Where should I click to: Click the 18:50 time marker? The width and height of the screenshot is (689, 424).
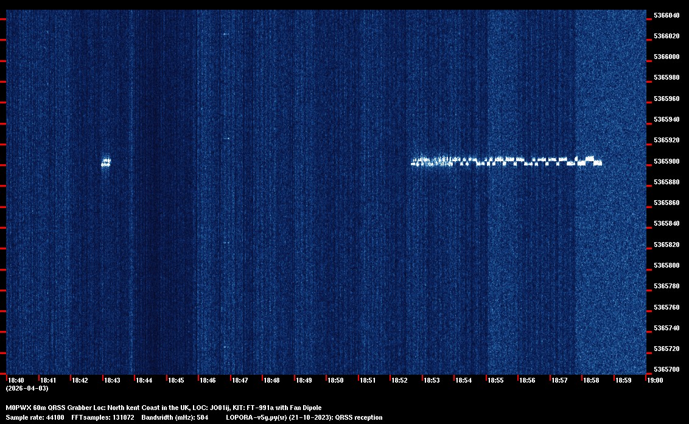coord(335,380)
